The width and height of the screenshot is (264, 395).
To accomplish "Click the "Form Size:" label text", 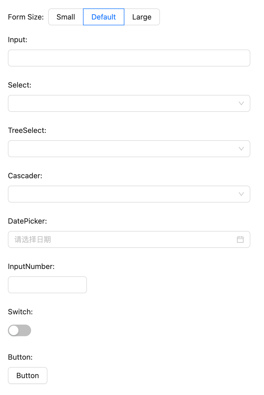I will coord(26,17).
